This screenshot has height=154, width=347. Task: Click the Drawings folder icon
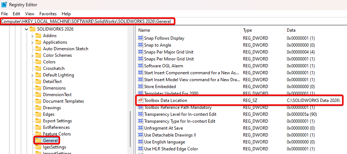(x=38, y=108)
